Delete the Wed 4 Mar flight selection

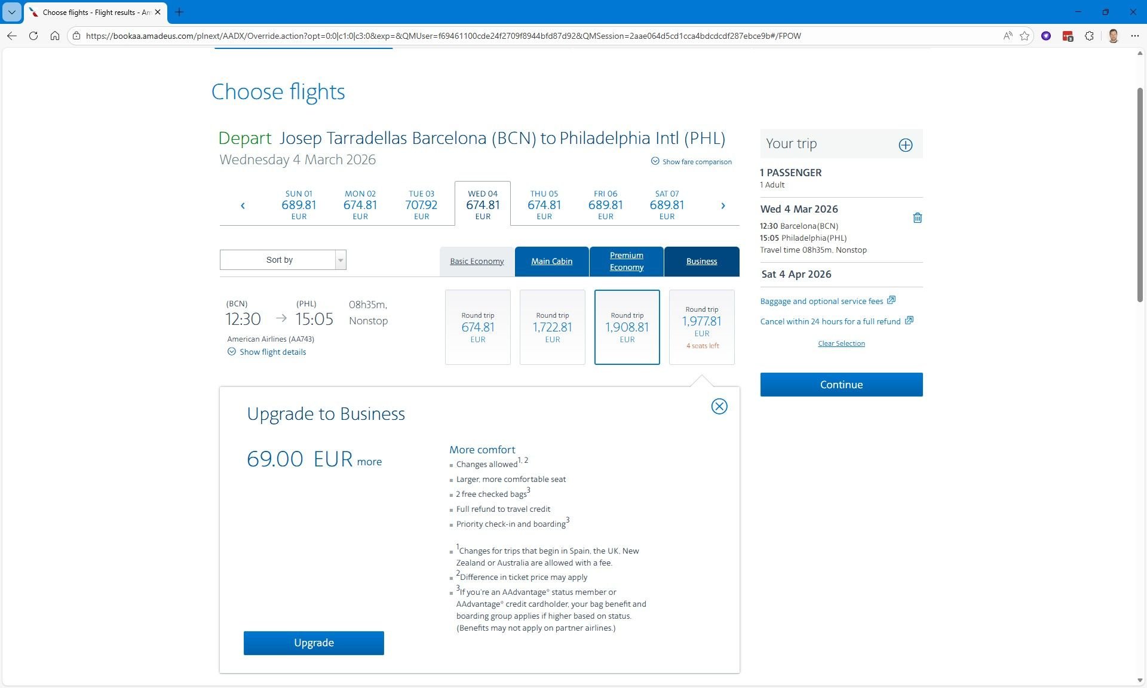click(917, 218)
